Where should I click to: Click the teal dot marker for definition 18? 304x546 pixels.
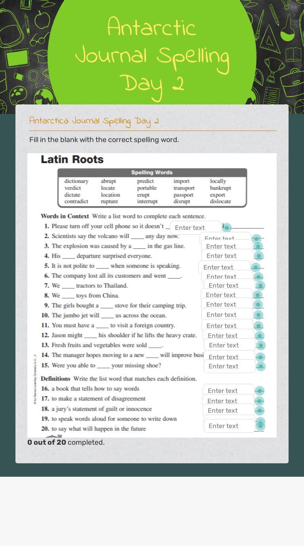[260, 411]
